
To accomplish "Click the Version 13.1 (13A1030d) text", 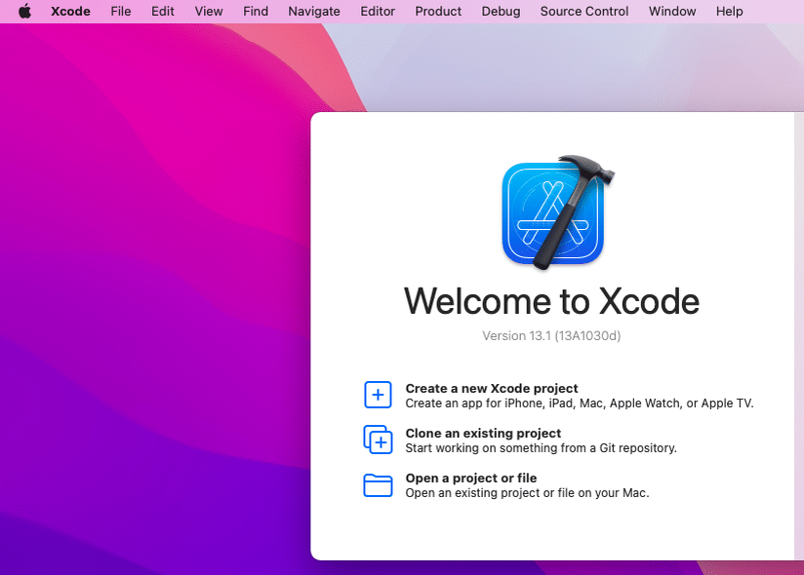I will pos(551,336).
